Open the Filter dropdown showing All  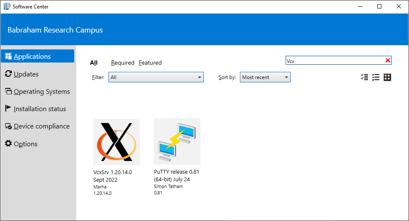coord(156,77)
